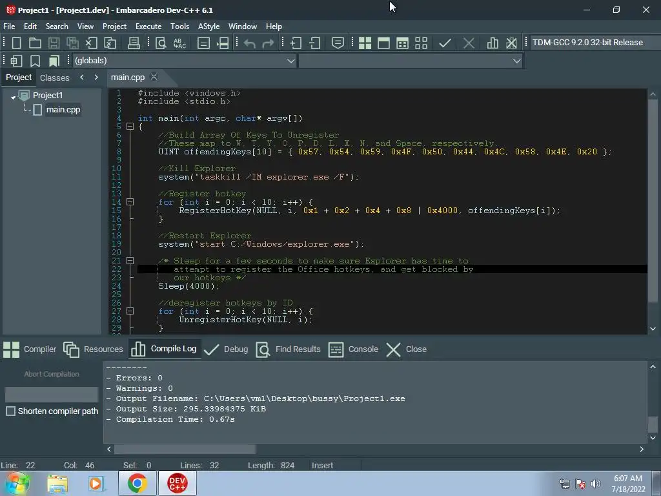Toggle the Shorten compiler path checkbox
Screen dimensions: 661x496
[10, 411]
